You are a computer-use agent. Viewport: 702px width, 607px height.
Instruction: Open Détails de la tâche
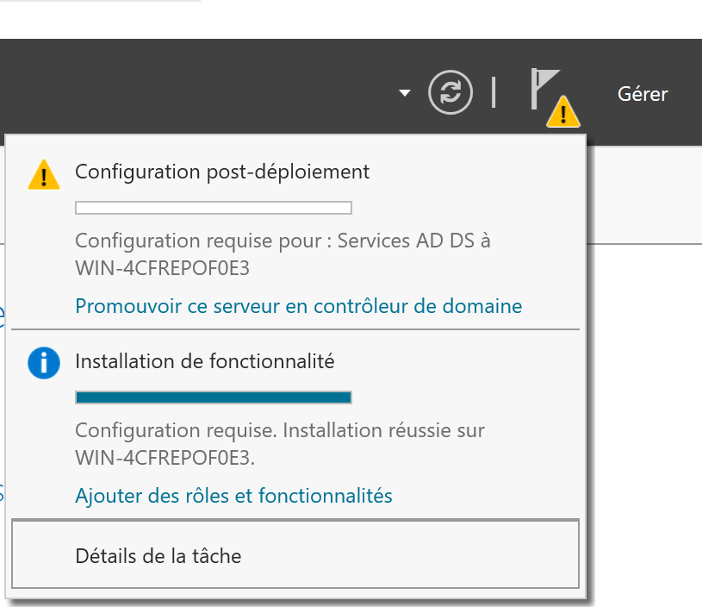click(158, 556)
